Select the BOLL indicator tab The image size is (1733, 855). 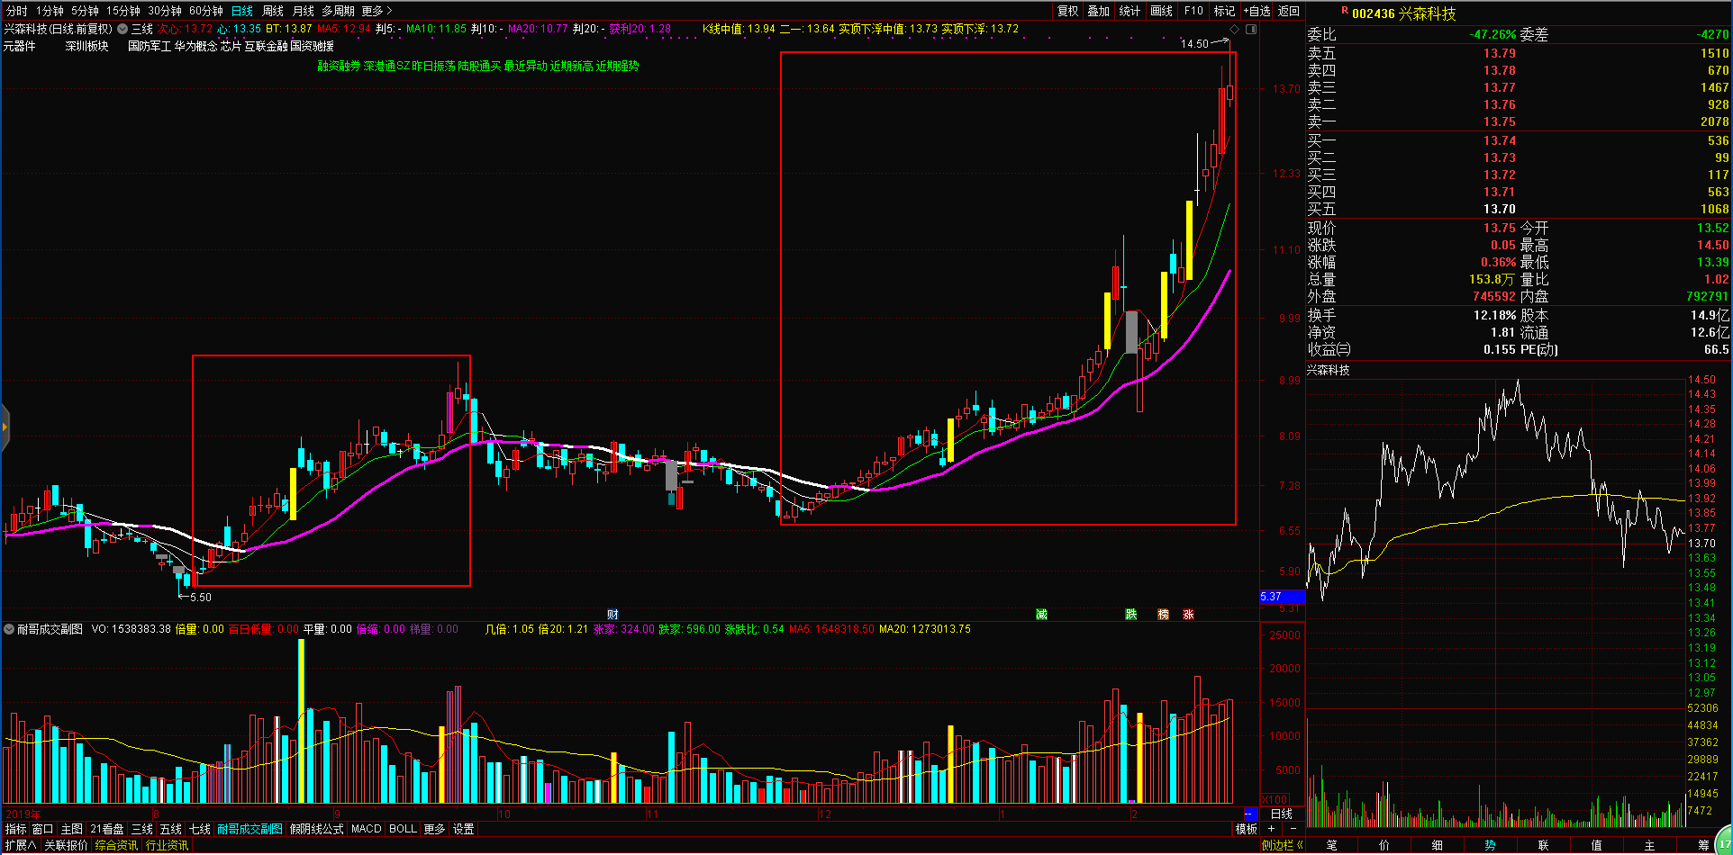coord(403,829)
